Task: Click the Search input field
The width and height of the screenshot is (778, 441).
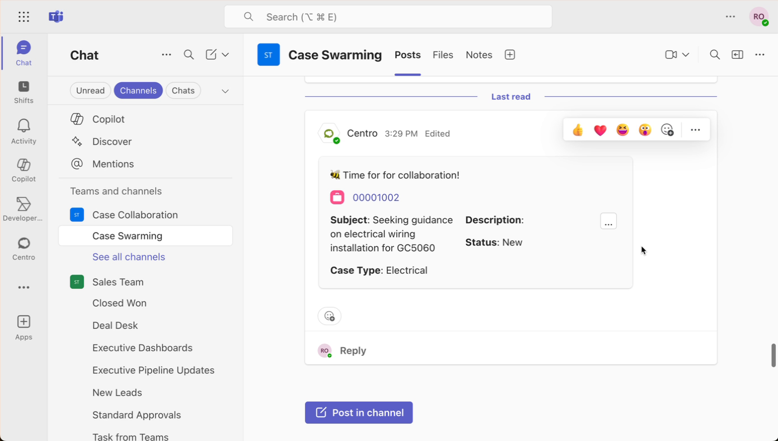Action: click(388, 17)
